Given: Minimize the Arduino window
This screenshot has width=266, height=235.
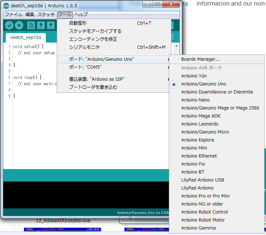Looking at the screenshot, I should pyautogui.click(x=148, y=4).
